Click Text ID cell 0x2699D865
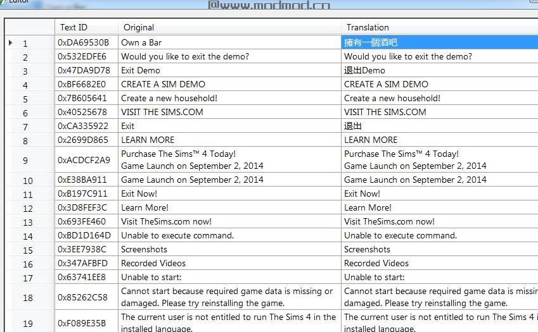Image resolution: width=538 pixels, height=332 pixels. click(86, 140)
